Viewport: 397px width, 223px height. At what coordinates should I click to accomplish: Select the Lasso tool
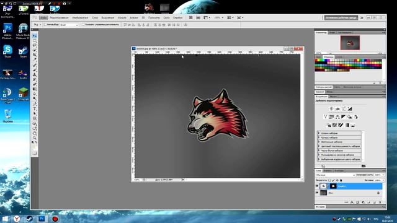coord(35,45)
